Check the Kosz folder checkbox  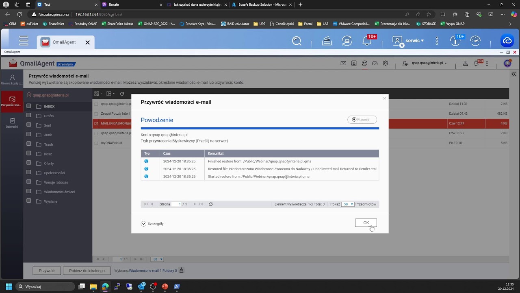[x=29, y=154]
